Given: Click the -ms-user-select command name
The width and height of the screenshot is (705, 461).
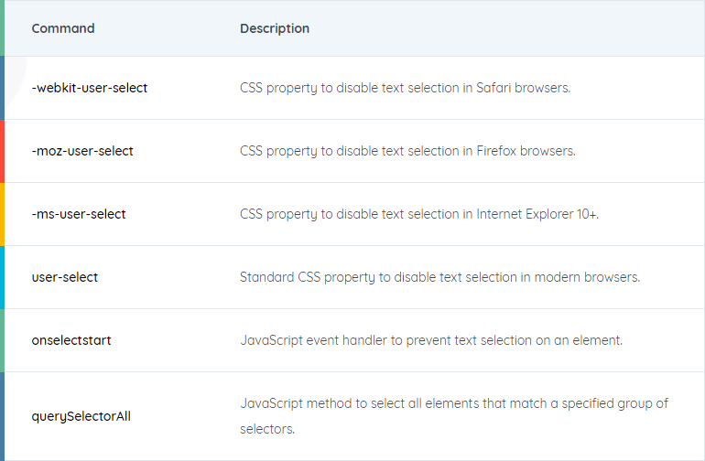Looking at the screenshot, I should click(79, 214).
